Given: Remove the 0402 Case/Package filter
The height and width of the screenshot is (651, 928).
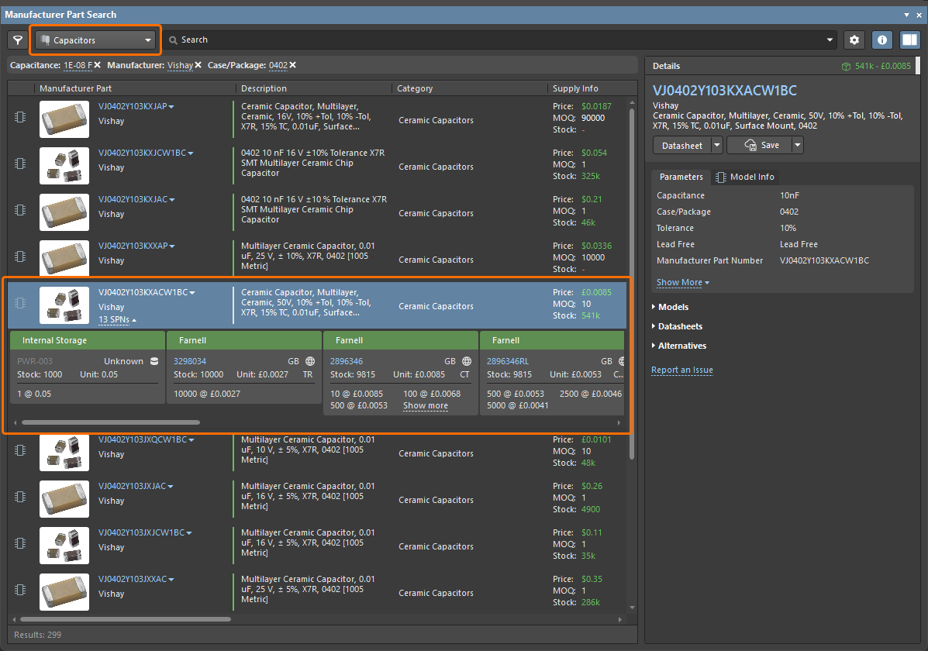Looking at the screenshot, I should coord(292,65).
